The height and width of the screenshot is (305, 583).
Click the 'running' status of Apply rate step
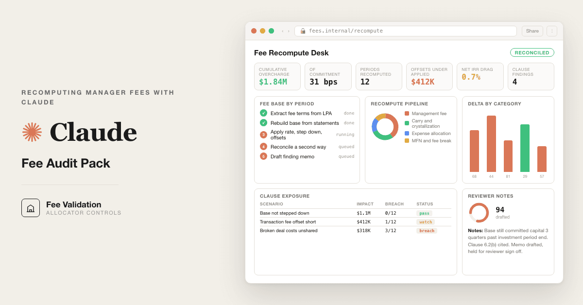(x=345, y=135)
